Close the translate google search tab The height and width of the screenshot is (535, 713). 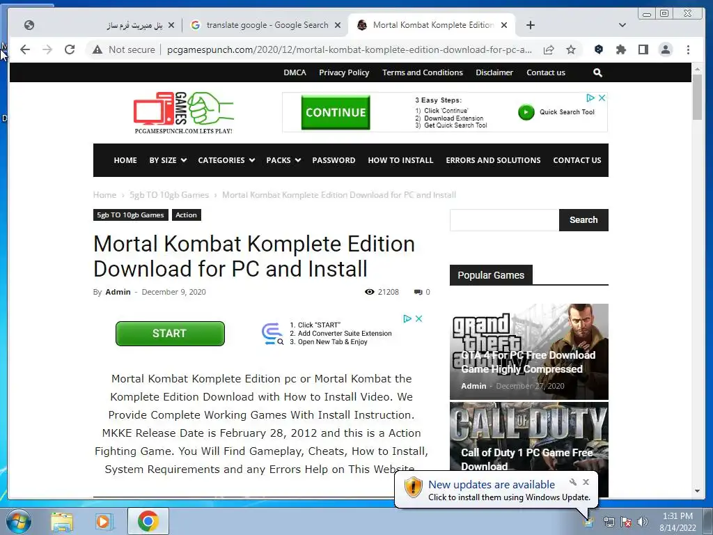click(338, 25)
